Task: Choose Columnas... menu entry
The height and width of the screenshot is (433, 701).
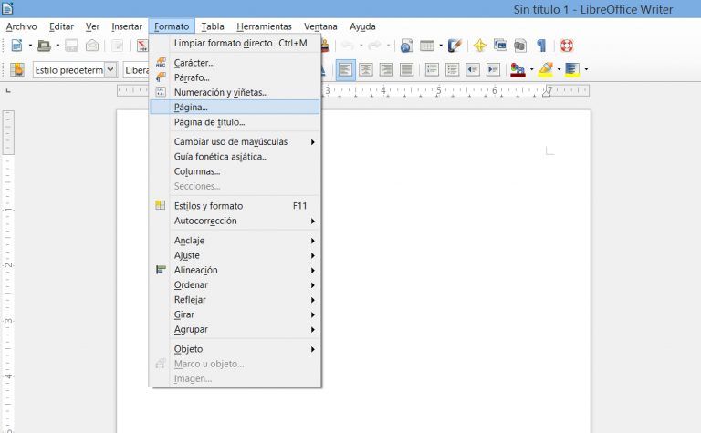Action: 235,171
